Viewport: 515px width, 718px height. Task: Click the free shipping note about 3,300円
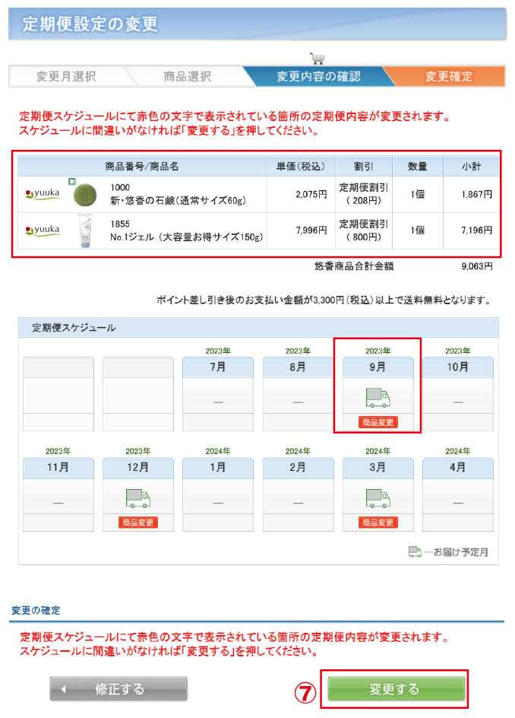324,300
